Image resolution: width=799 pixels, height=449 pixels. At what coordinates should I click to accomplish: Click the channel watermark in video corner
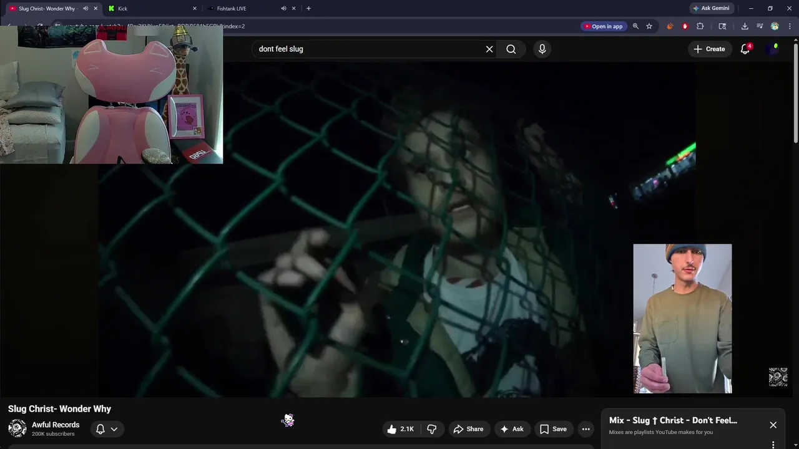(778, 377)
